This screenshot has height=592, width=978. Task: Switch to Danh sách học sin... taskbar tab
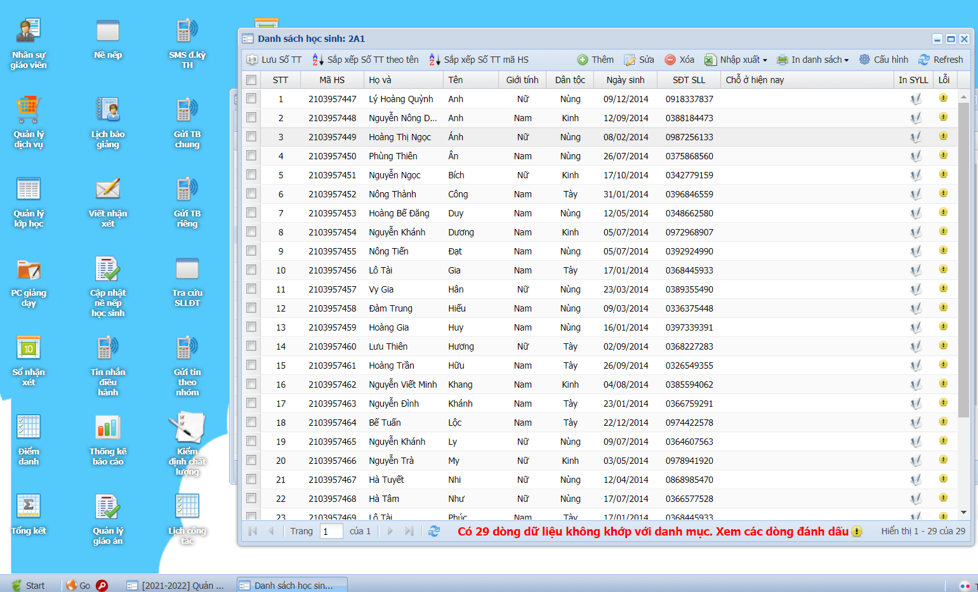coord(292,585)
